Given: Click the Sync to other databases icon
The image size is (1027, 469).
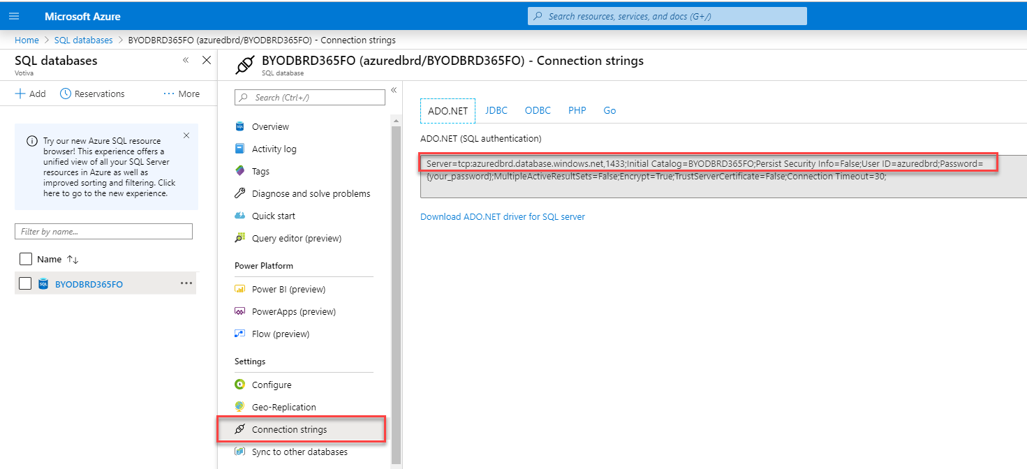Looking at the screenshot, I should [x=239, y=452].
